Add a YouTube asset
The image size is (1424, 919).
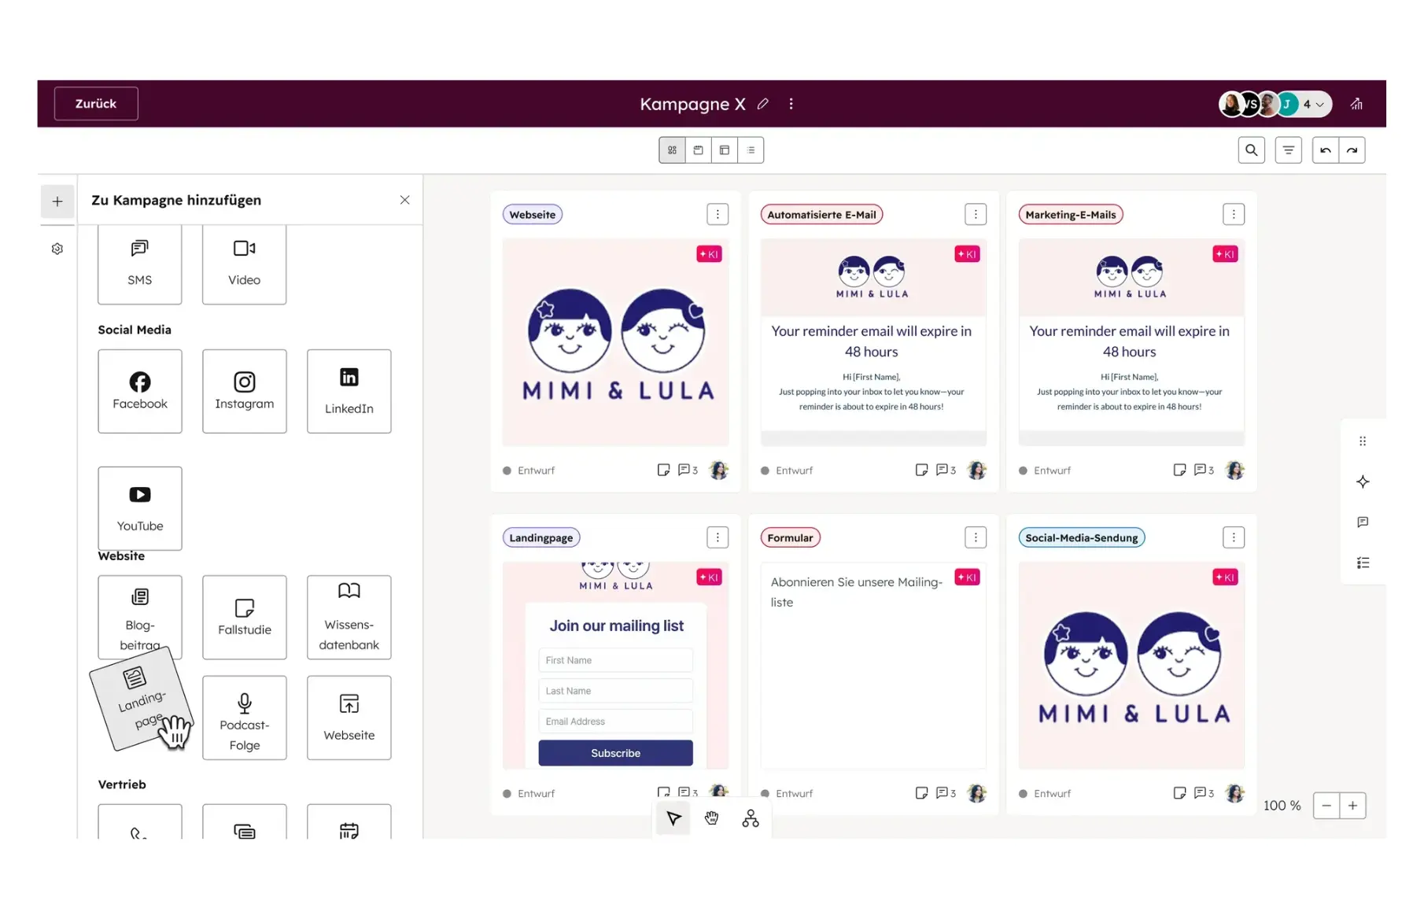pyautogui.click(x=140, y=508)
